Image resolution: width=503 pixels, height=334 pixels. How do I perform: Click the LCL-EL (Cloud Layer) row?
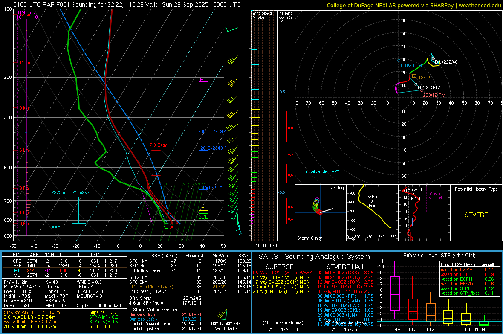190,287
